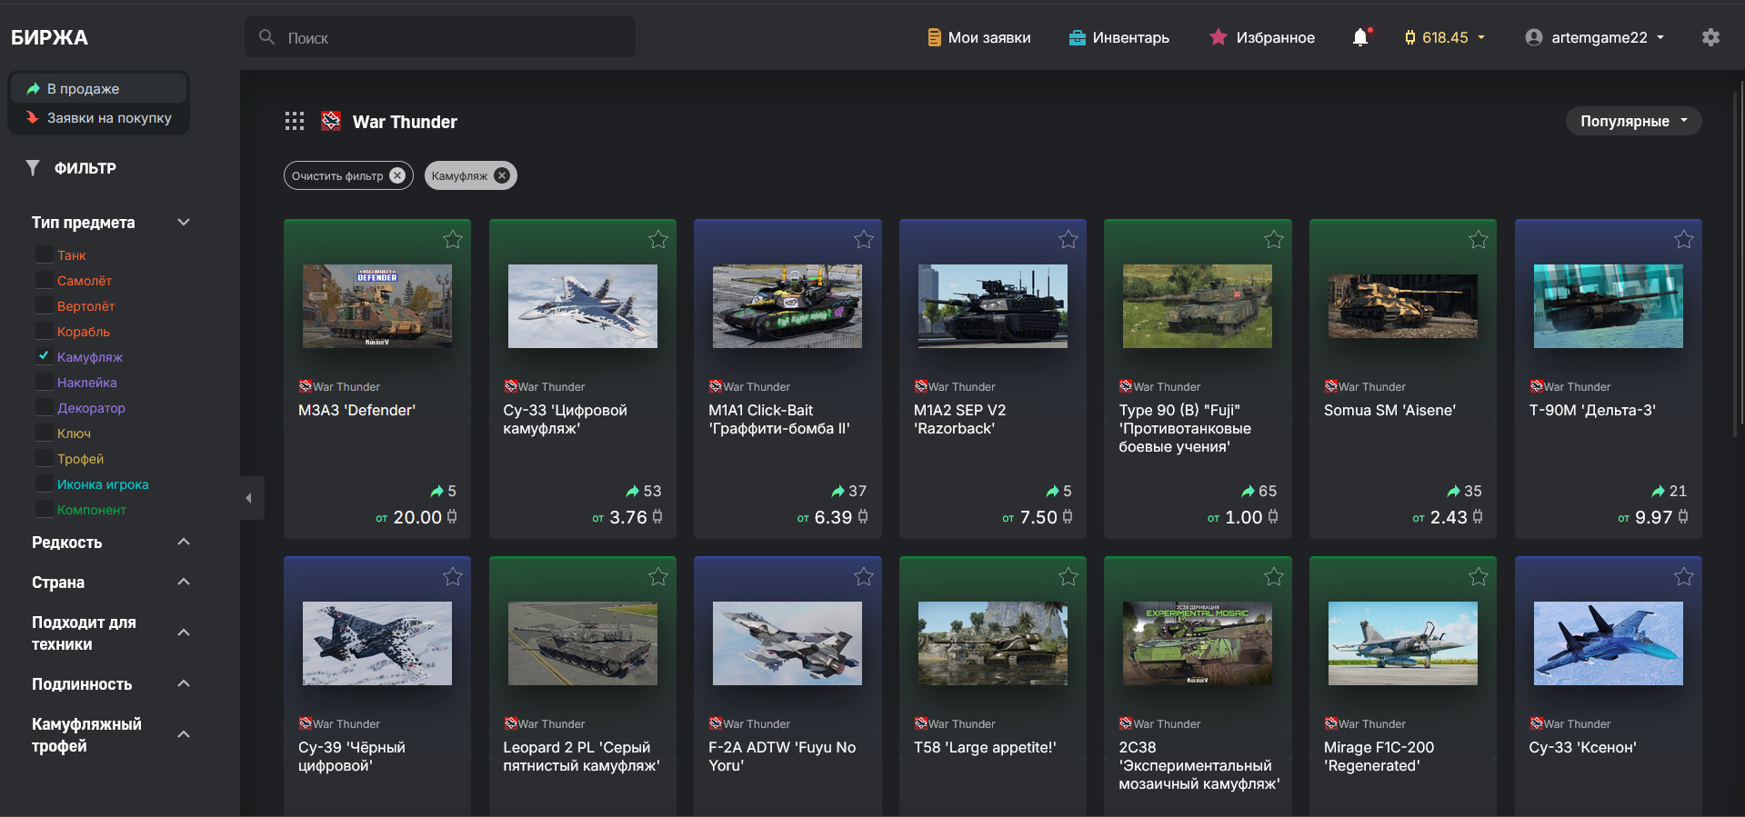Enable the Танк item type checkbox
The height and width of the screenshot is (817, 1745).
(x=44, y=255)
